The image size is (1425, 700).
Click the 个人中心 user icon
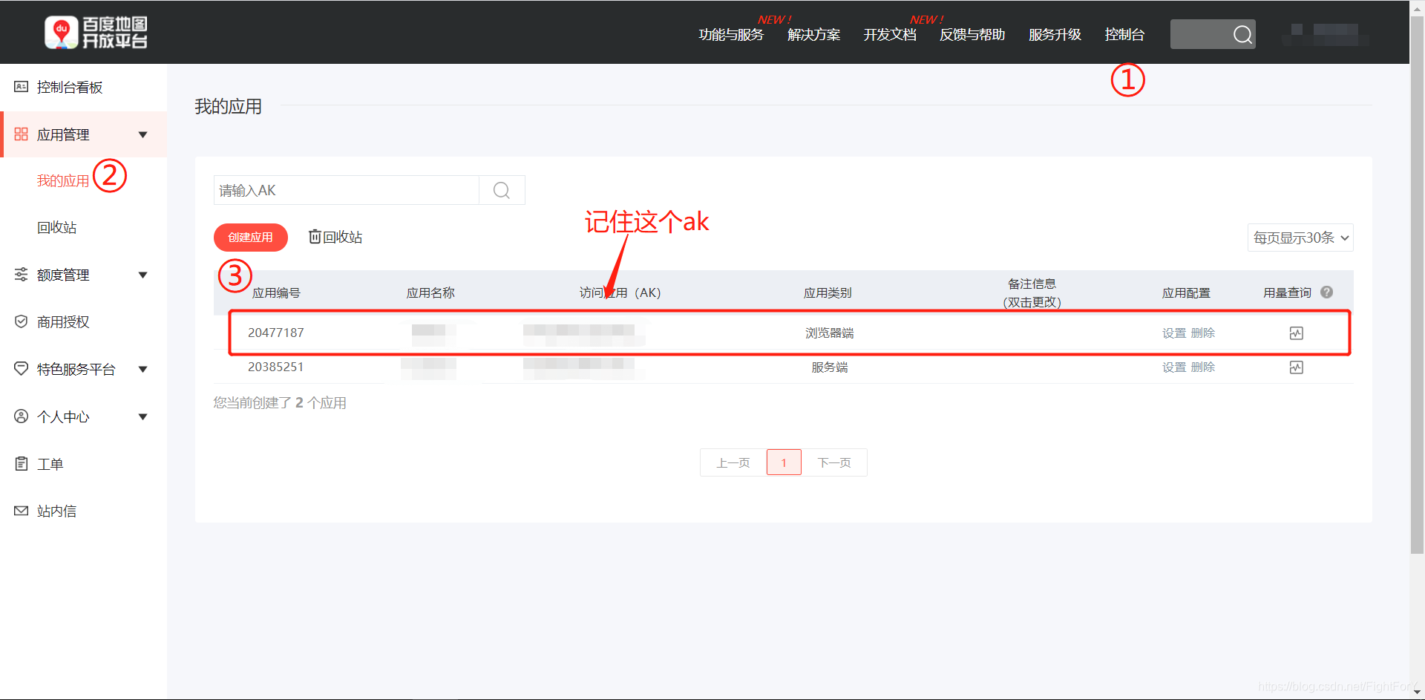point(22,416)
